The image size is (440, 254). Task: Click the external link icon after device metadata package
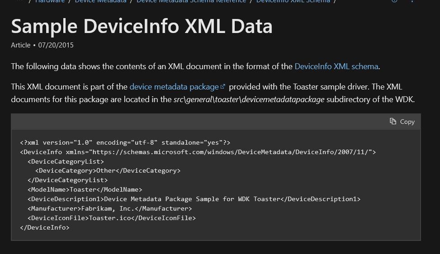(x=222, y=86)
